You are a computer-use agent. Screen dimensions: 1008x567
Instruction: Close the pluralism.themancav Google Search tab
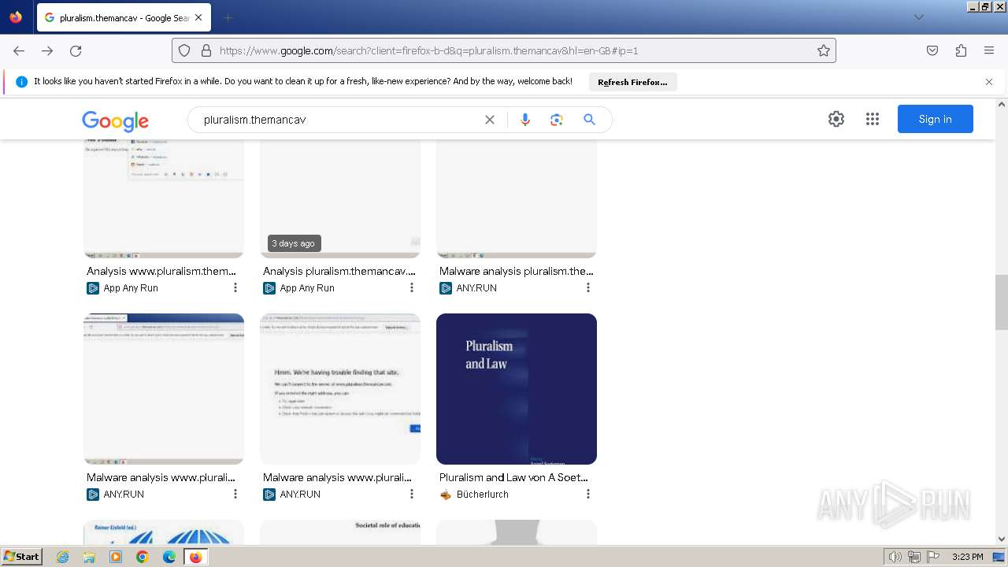(198, 17)
